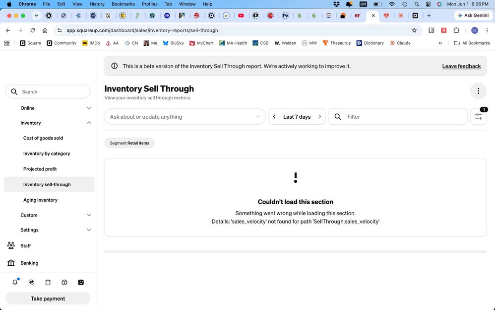Reload the page in Chrome
This screenshot has height=310, width=495.
pyautogui.click(x=33, y=30)
